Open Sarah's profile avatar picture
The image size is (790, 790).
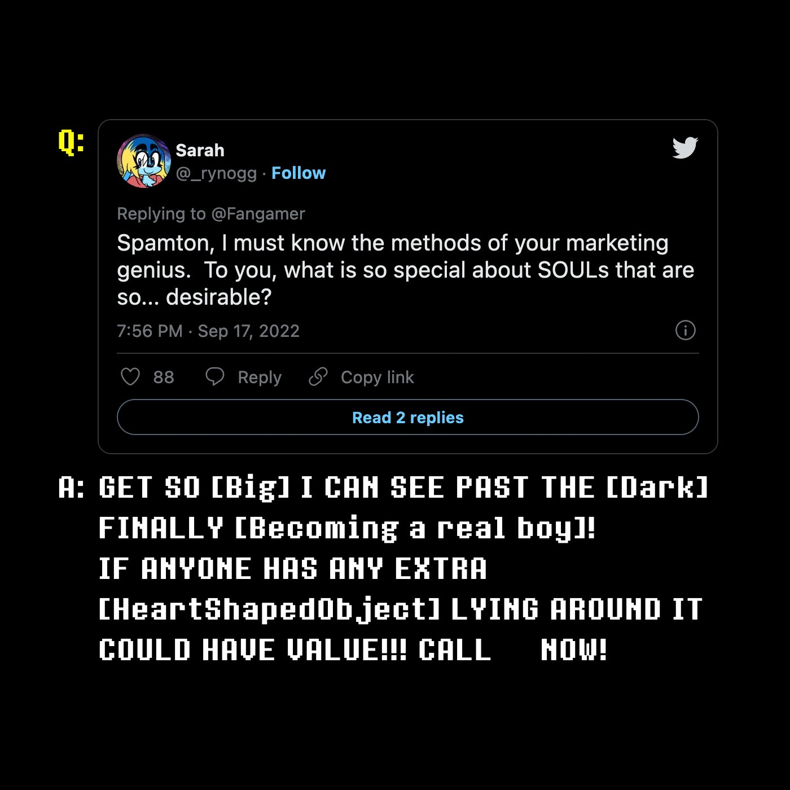144,161
